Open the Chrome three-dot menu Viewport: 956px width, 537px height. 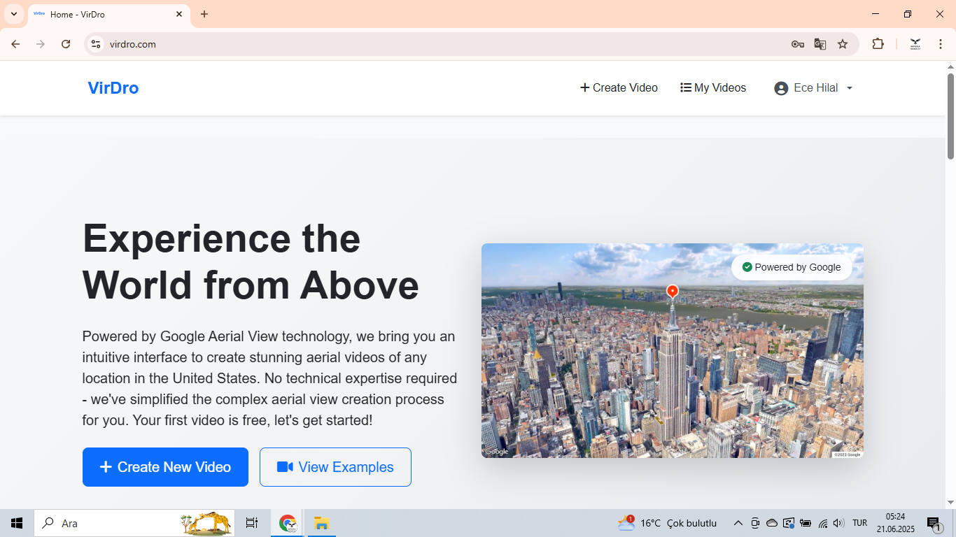941,44
